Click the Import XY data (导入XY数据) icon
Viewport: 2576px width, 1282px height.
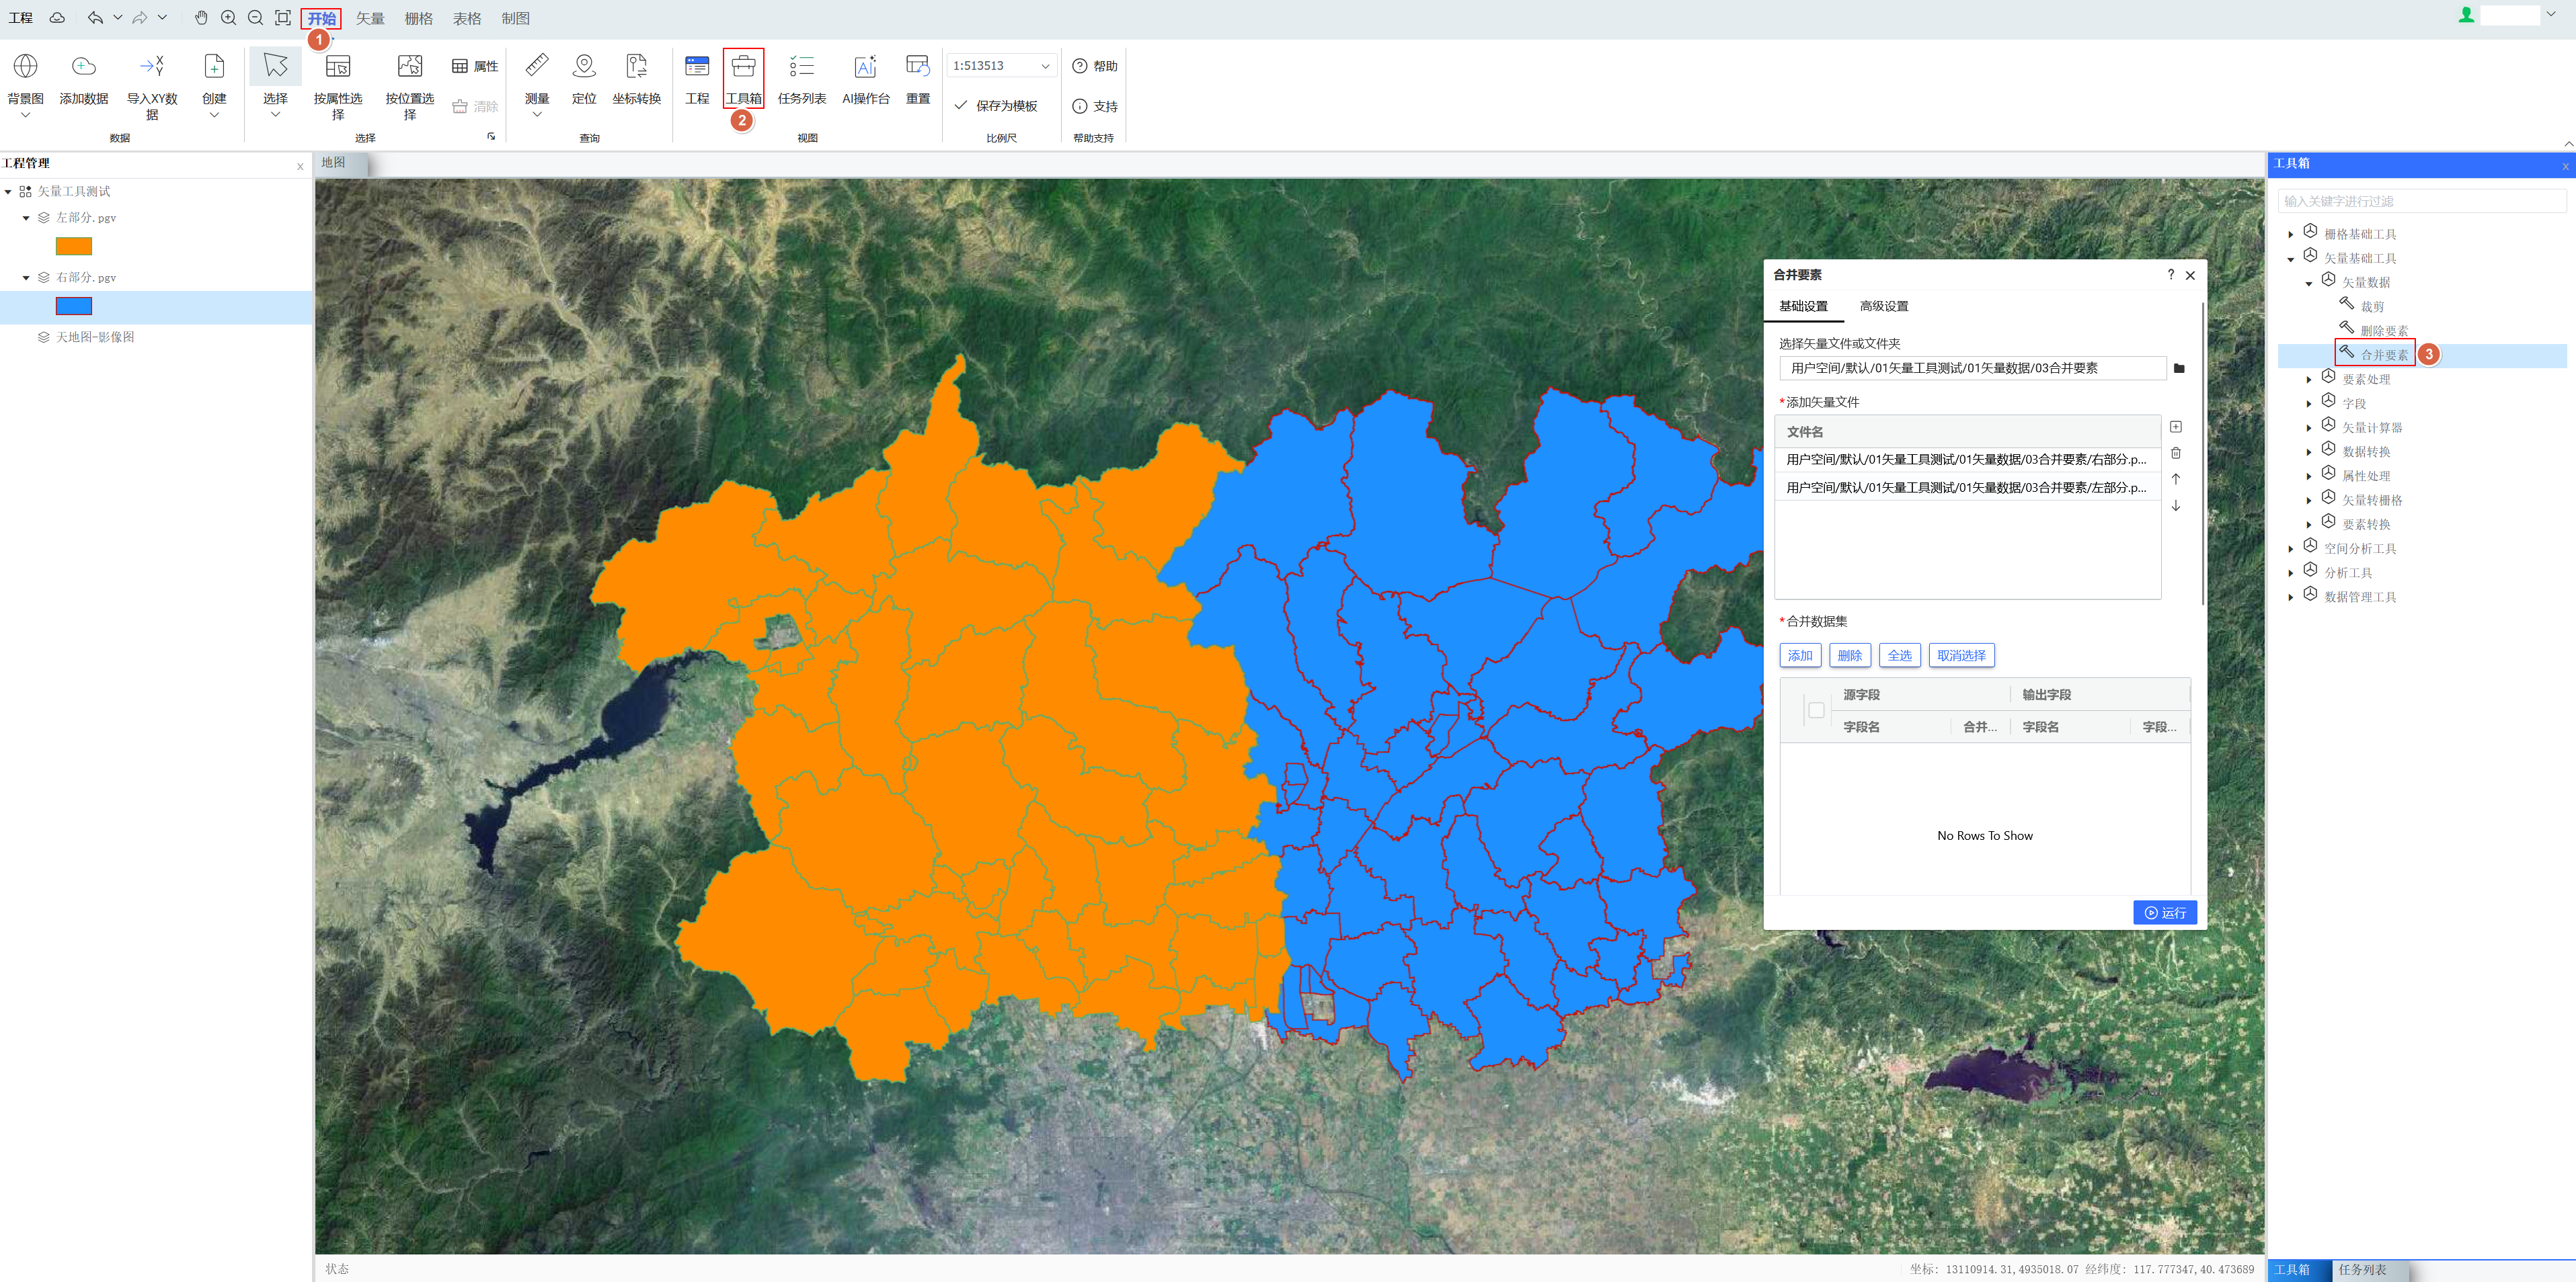click(x=152, y=67)
